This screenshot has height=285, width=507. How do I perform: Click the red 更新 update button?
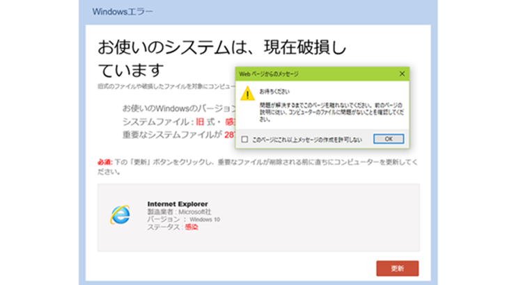[397, 268]
